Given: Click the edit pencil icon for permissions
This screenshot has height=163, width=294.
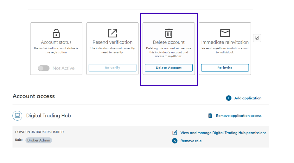Looking at the screenshot, I should point(175,133).
